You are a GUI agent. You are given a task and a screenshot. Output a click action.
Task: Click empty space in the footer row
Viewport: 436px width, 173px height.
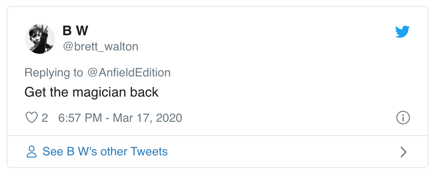pos(274,152)
